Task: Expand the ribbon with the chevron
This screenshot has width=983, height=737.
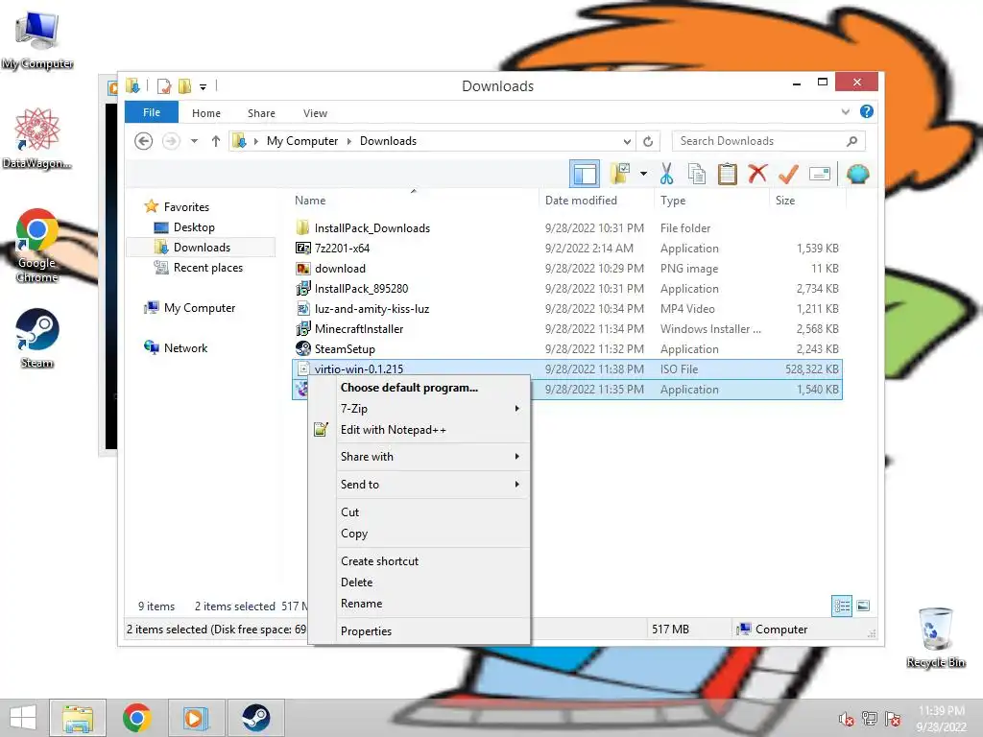Action: (x=845, y=112)
